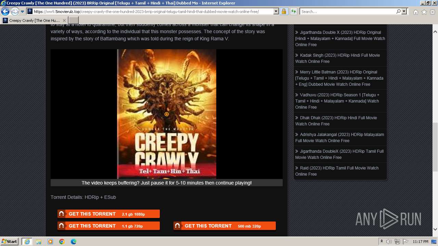Go forward with the browser Forward arrow
The width and height of the screenshot is (438, 246).
click(x=15, y=12)
